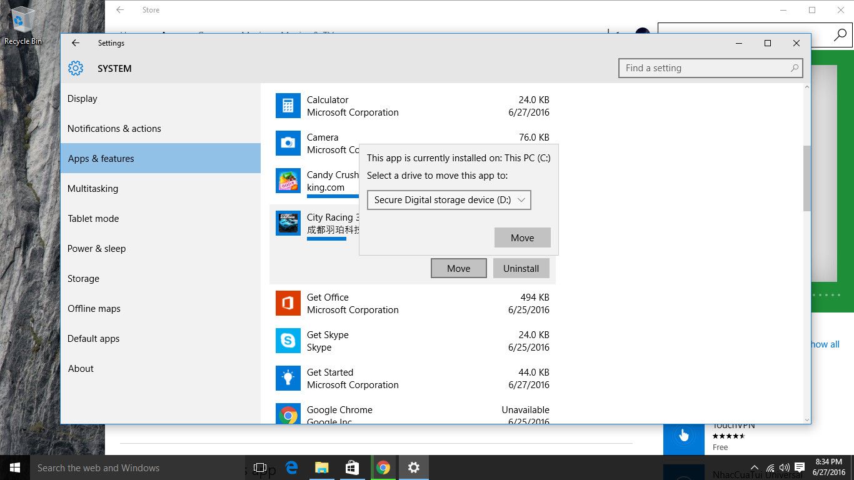Open Multitasking settings
Viewport: 854px width, 480px height.
point(161,189)
